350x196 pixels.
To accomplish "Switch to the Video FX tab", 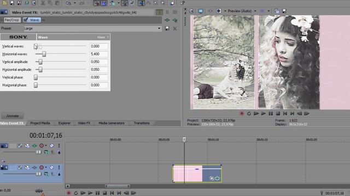I will click(84, 123).
